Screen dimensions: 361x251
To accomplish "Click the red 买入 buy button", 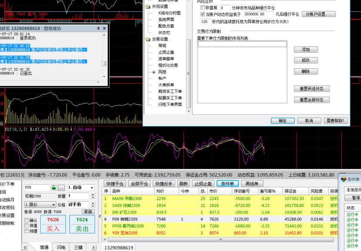I will point(53,224).
